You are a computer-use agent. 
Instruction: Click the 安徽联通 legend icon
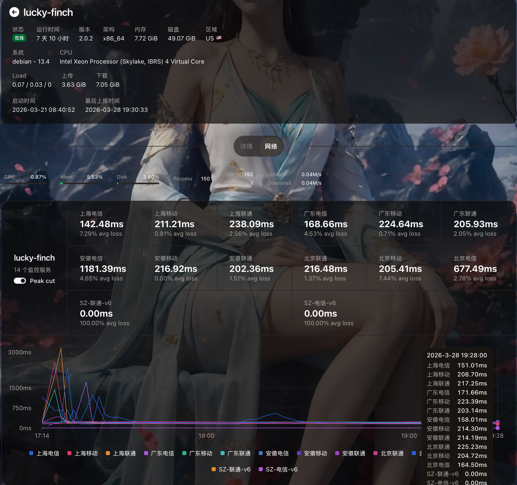tap(337, 453)
